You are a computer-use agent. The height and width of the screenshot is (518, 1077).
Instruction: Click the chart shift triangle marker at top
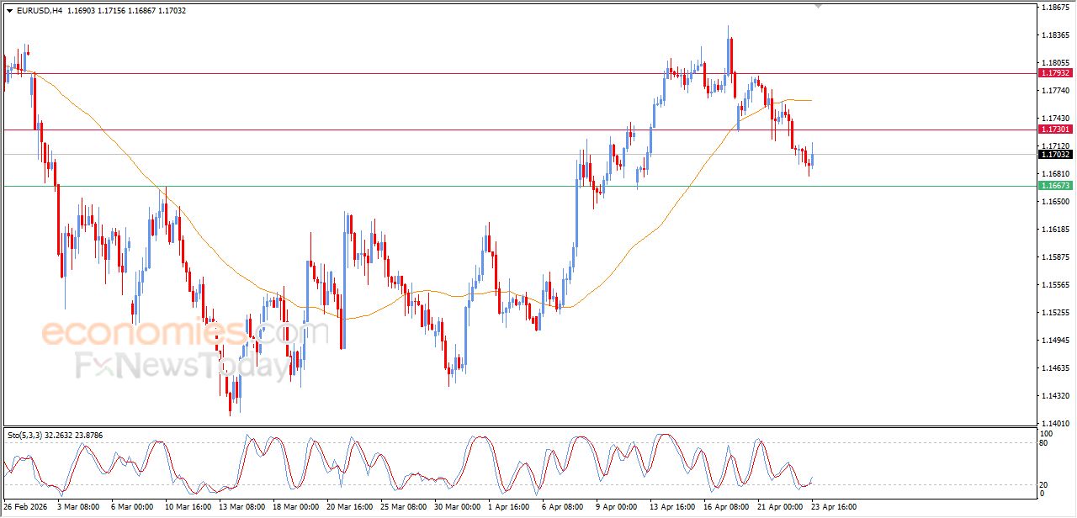[818, 6]
